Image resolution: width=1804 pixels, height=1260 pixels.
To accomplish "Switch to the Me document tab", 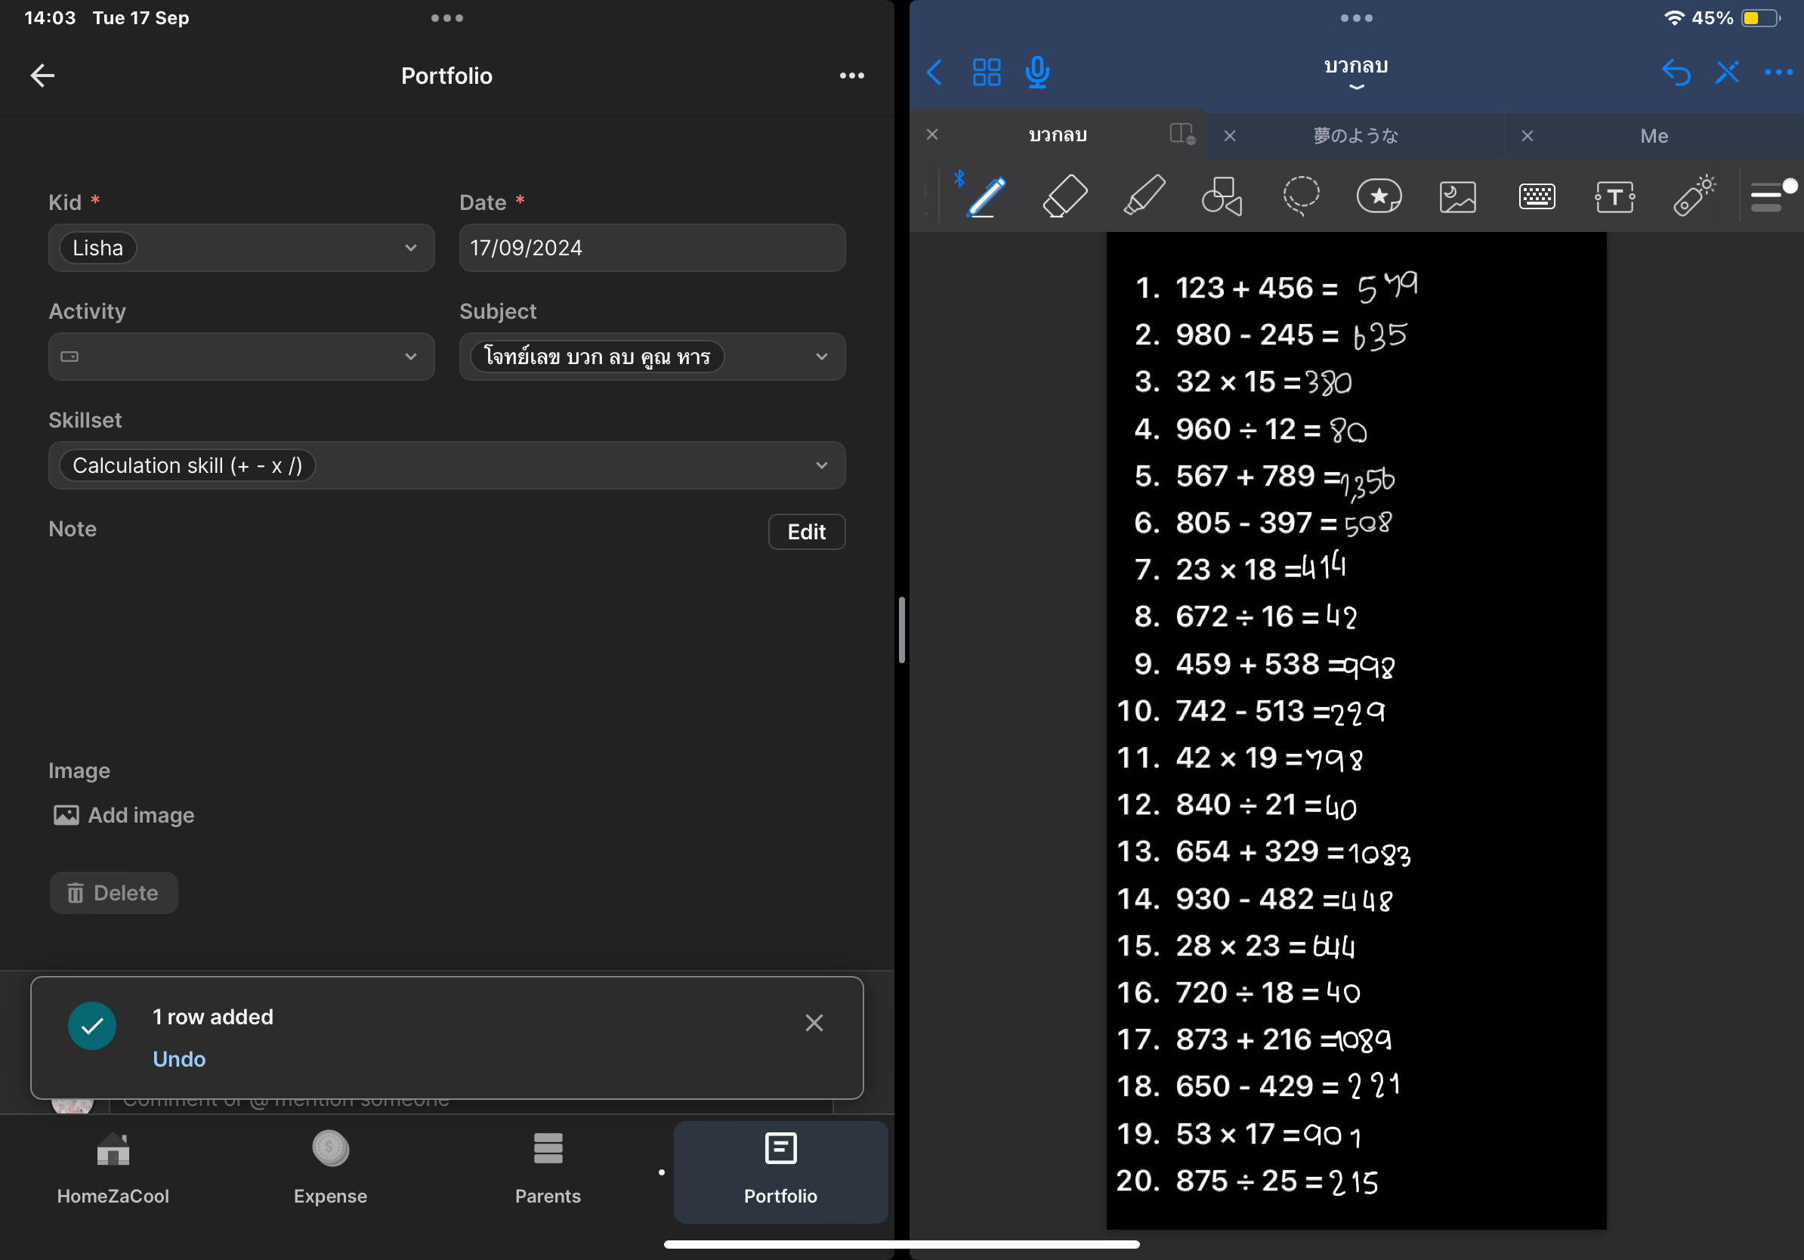I will pos(1653,136).
